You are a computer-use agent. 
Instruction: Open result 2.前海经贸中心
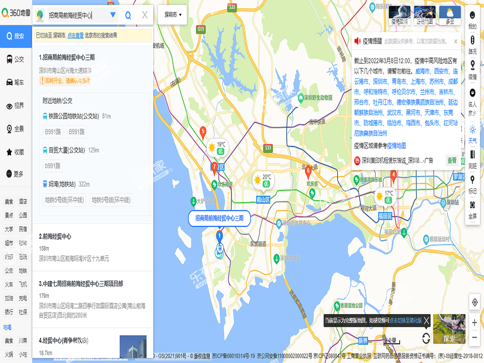55,236
